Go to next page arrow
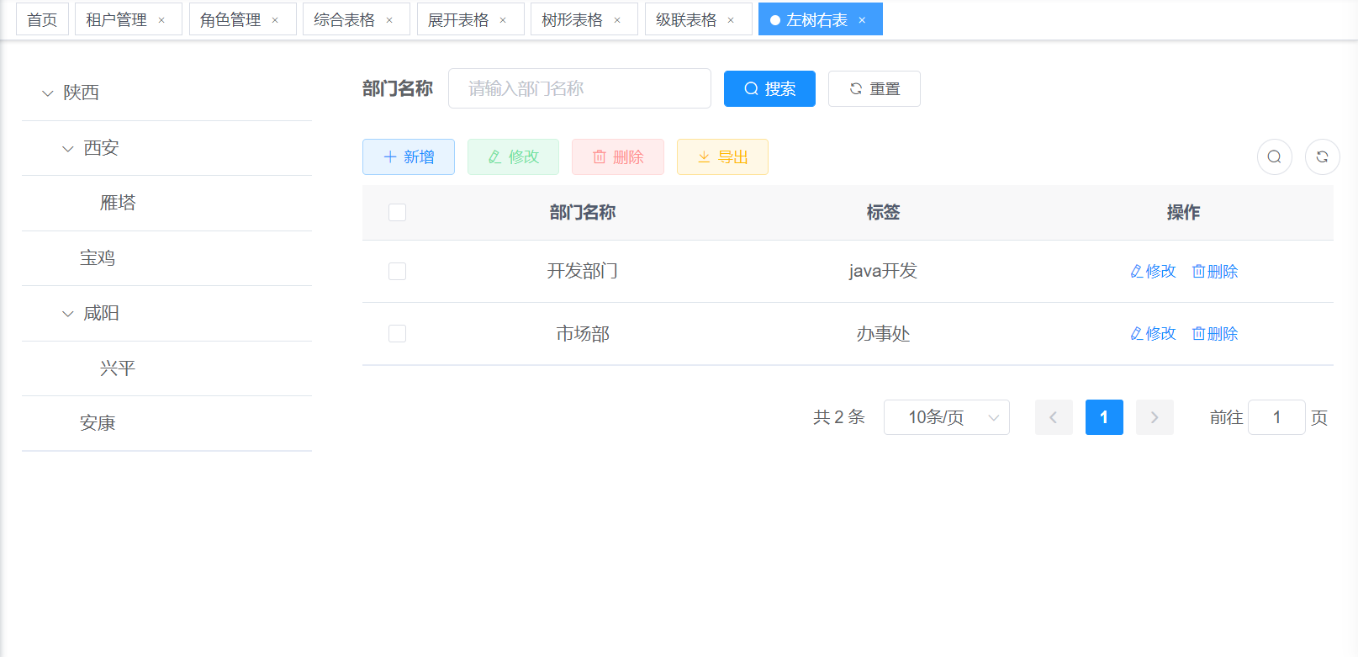 [1154, 417]
